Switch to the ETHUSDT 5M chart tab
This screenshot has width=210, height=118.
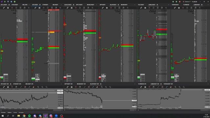(17, 84)
